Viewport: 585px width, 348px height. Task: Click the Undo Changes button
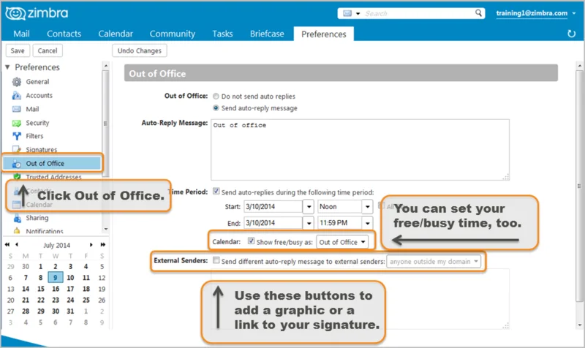140,50
